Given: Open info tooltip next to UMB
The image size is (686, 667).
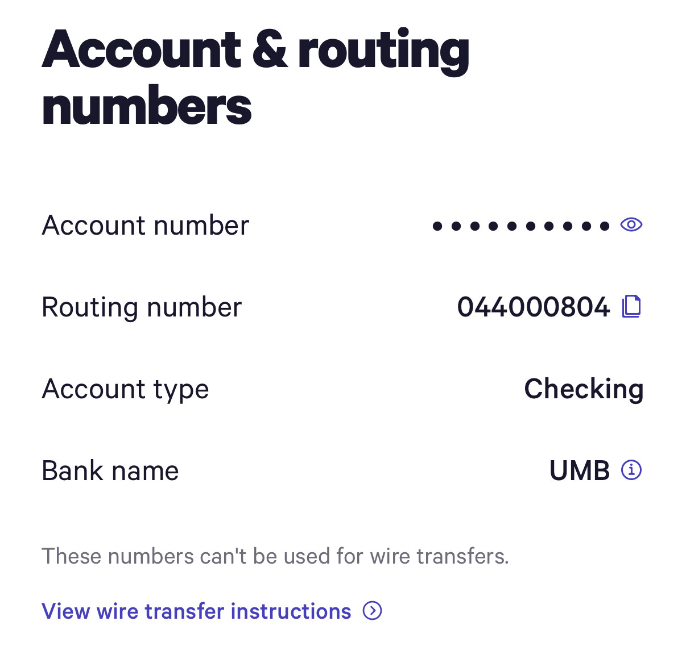Looking at the screenshot, I should point(631,470).
